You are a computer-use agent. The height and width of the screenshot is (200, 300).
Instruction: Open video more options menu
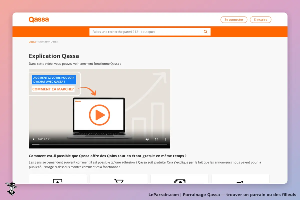(x=165, y=139)
